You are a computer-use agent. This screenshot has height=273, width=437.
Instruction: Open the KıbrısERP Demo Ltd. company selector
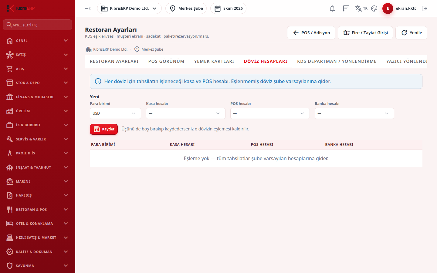(x=129, y=8)
